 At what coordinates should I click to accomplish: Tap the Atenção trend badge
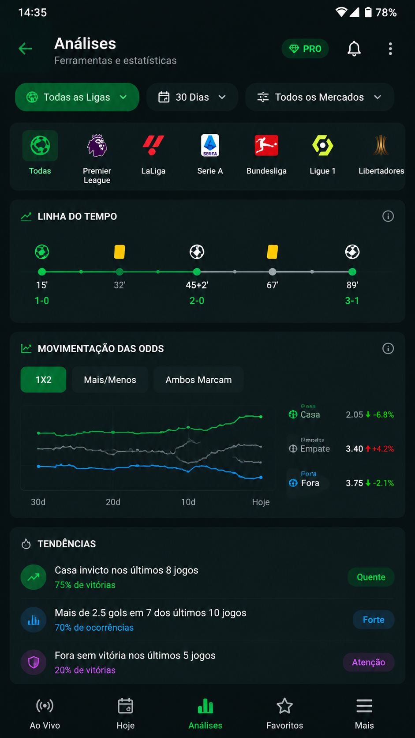369,662
